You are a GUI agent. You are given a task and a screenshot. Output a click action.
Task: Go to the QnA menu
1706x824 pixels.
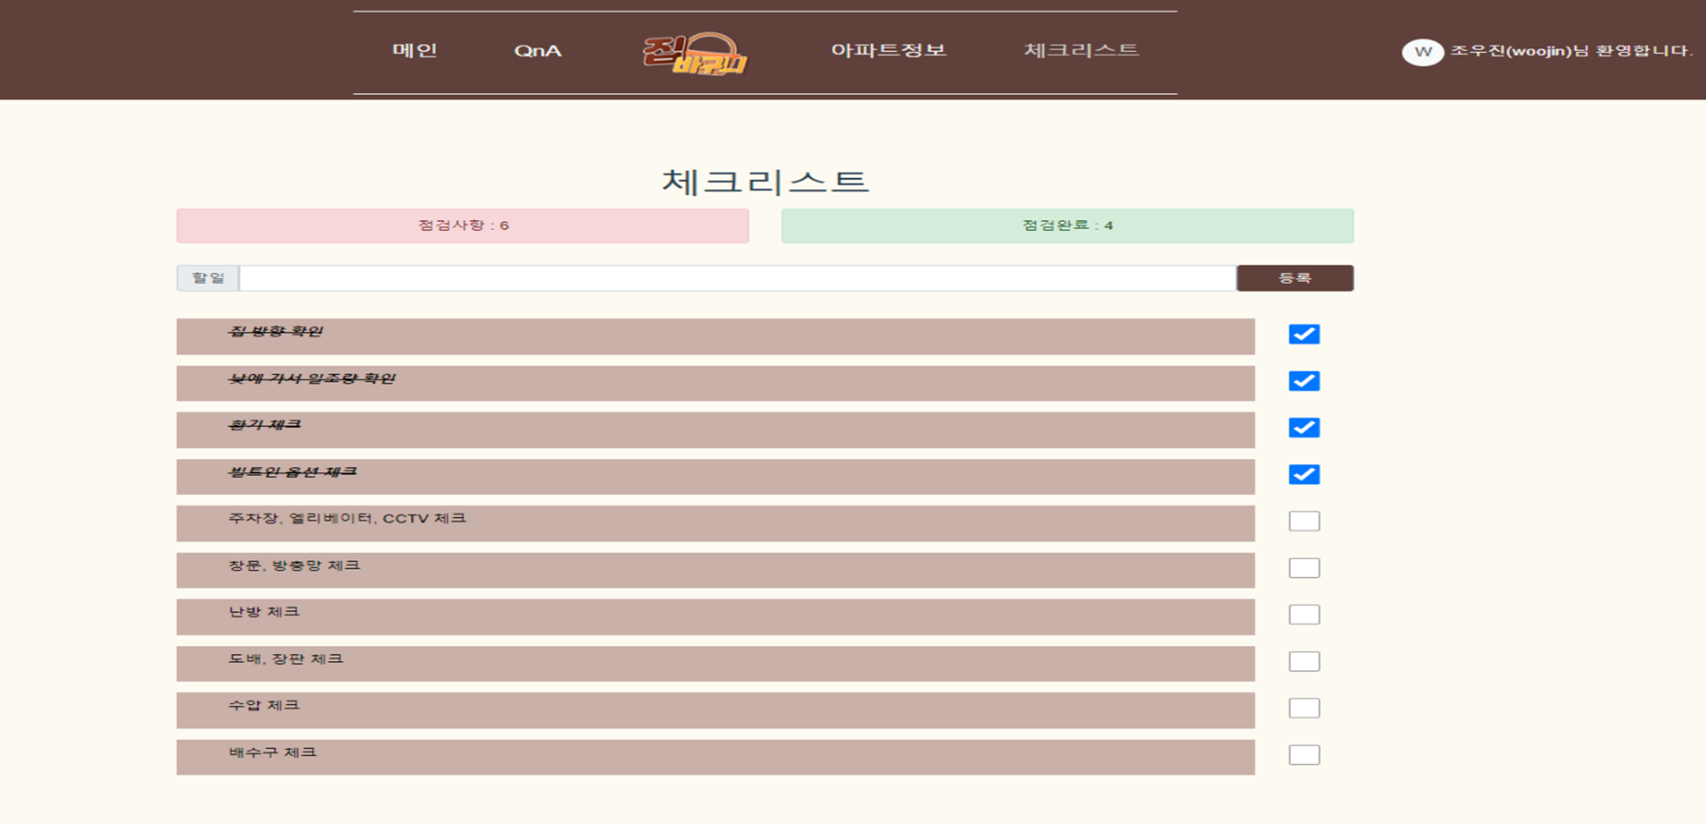(537, 51)
